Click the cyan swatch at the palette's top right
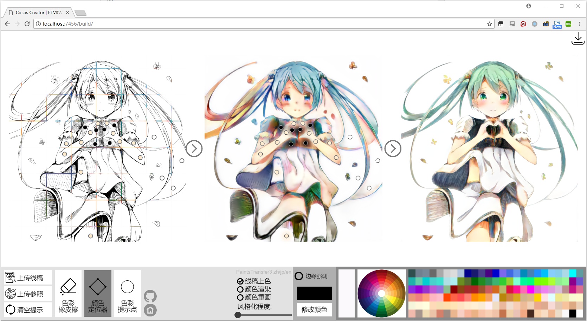 pyautogui.click(x=573, y=273)
